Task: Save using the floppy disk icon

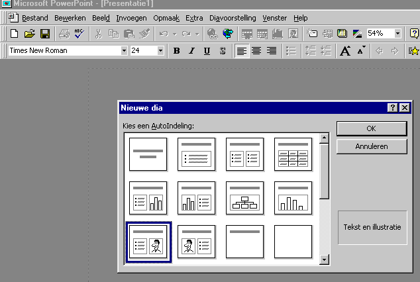Action: coord(45,34)
